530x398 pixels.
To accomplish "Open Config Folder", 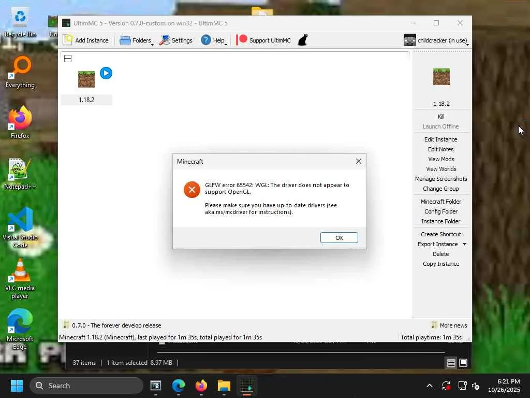I will (441, 211).
